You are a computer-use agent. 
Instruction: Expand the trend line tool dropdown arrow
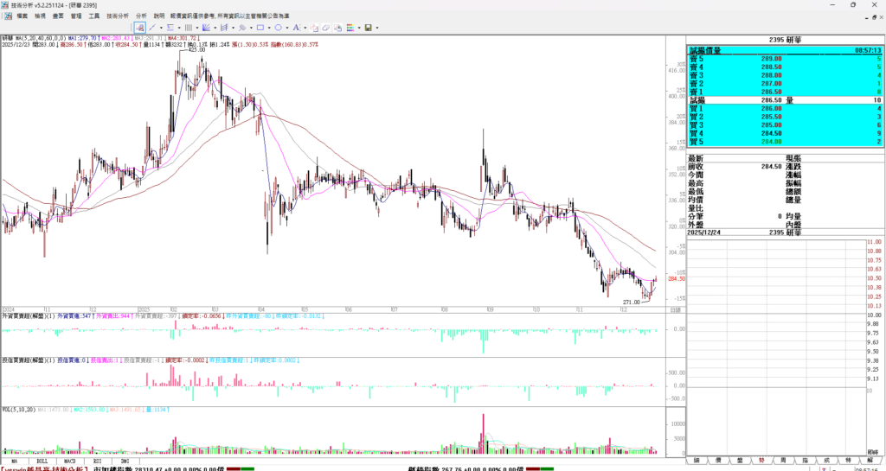pos(162,28)
